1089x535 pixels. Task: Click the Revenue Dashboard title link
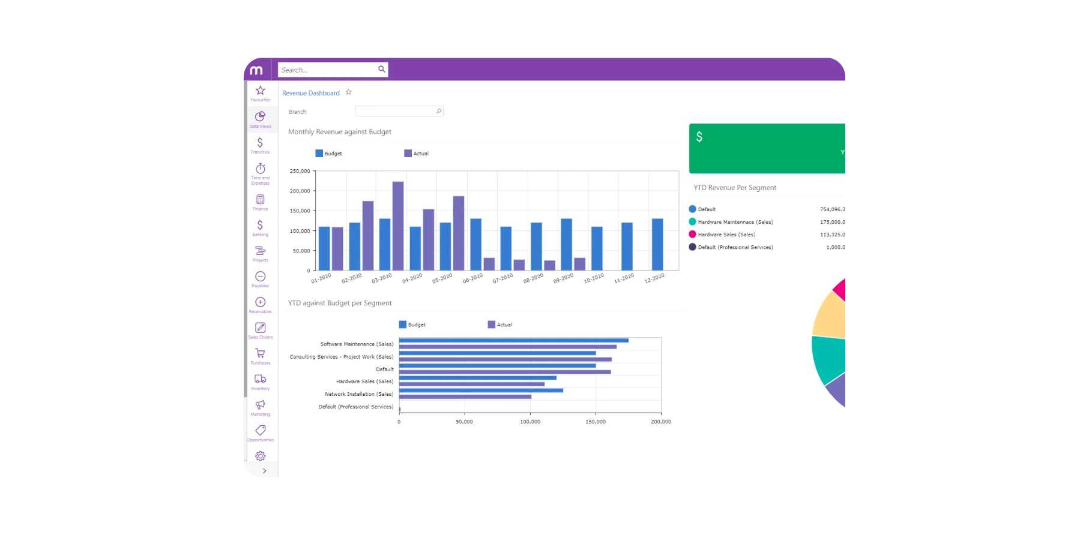(311, 93)
